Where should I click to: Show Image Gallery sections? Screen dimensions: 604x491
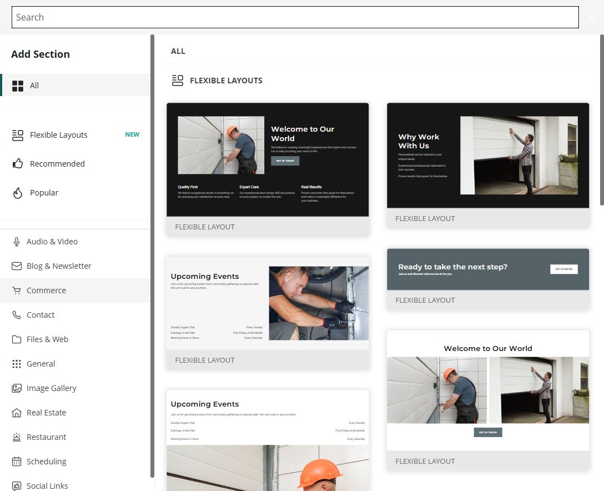[75, 388]
